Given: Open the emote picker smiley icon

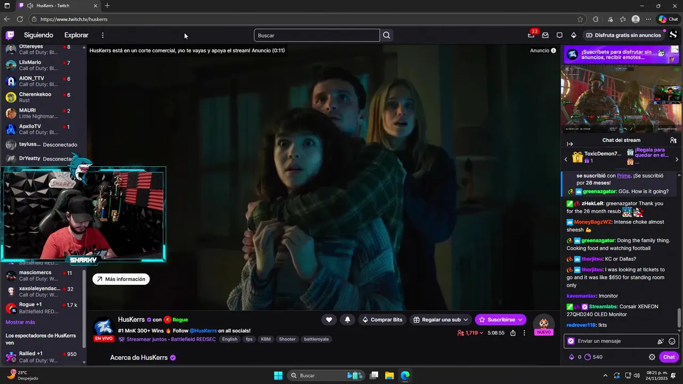Looking at the screenshot, I should coord(672,341).
